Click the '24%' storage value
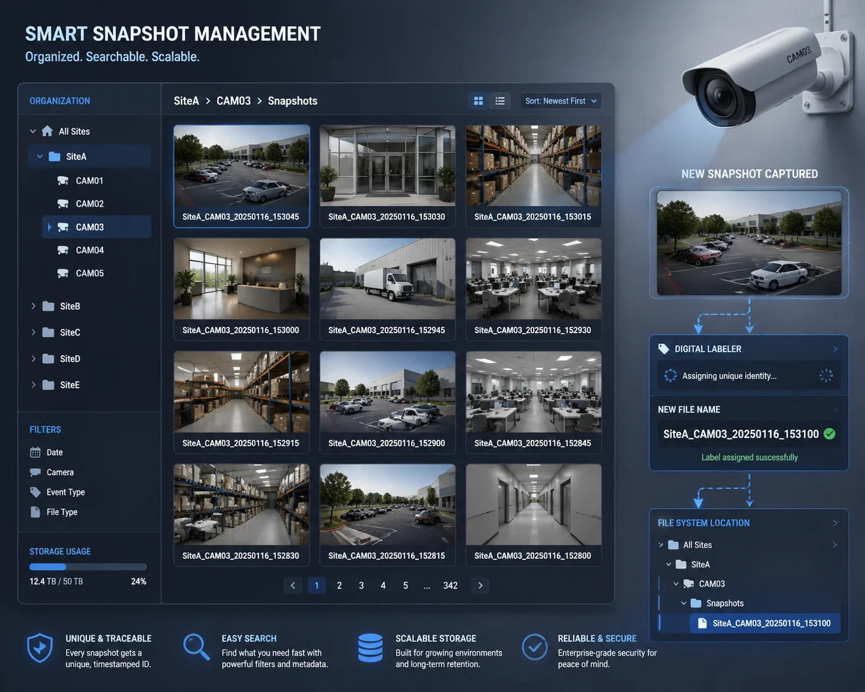Screen dimensions: 865x692 139,582
